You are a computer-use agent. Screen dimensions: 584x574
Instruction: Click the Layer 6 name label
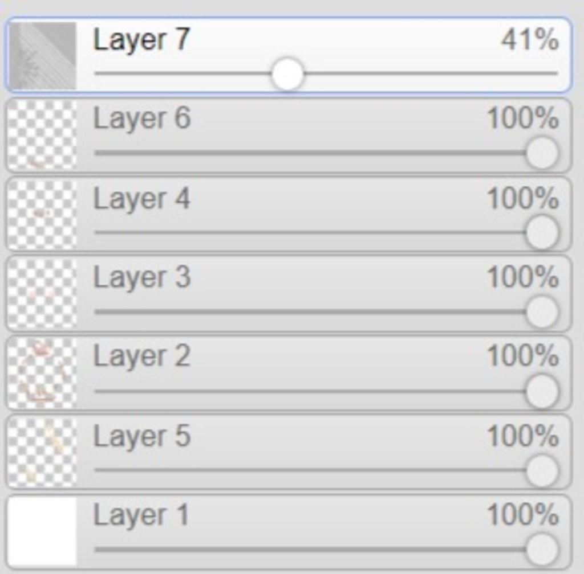point(142,118)
